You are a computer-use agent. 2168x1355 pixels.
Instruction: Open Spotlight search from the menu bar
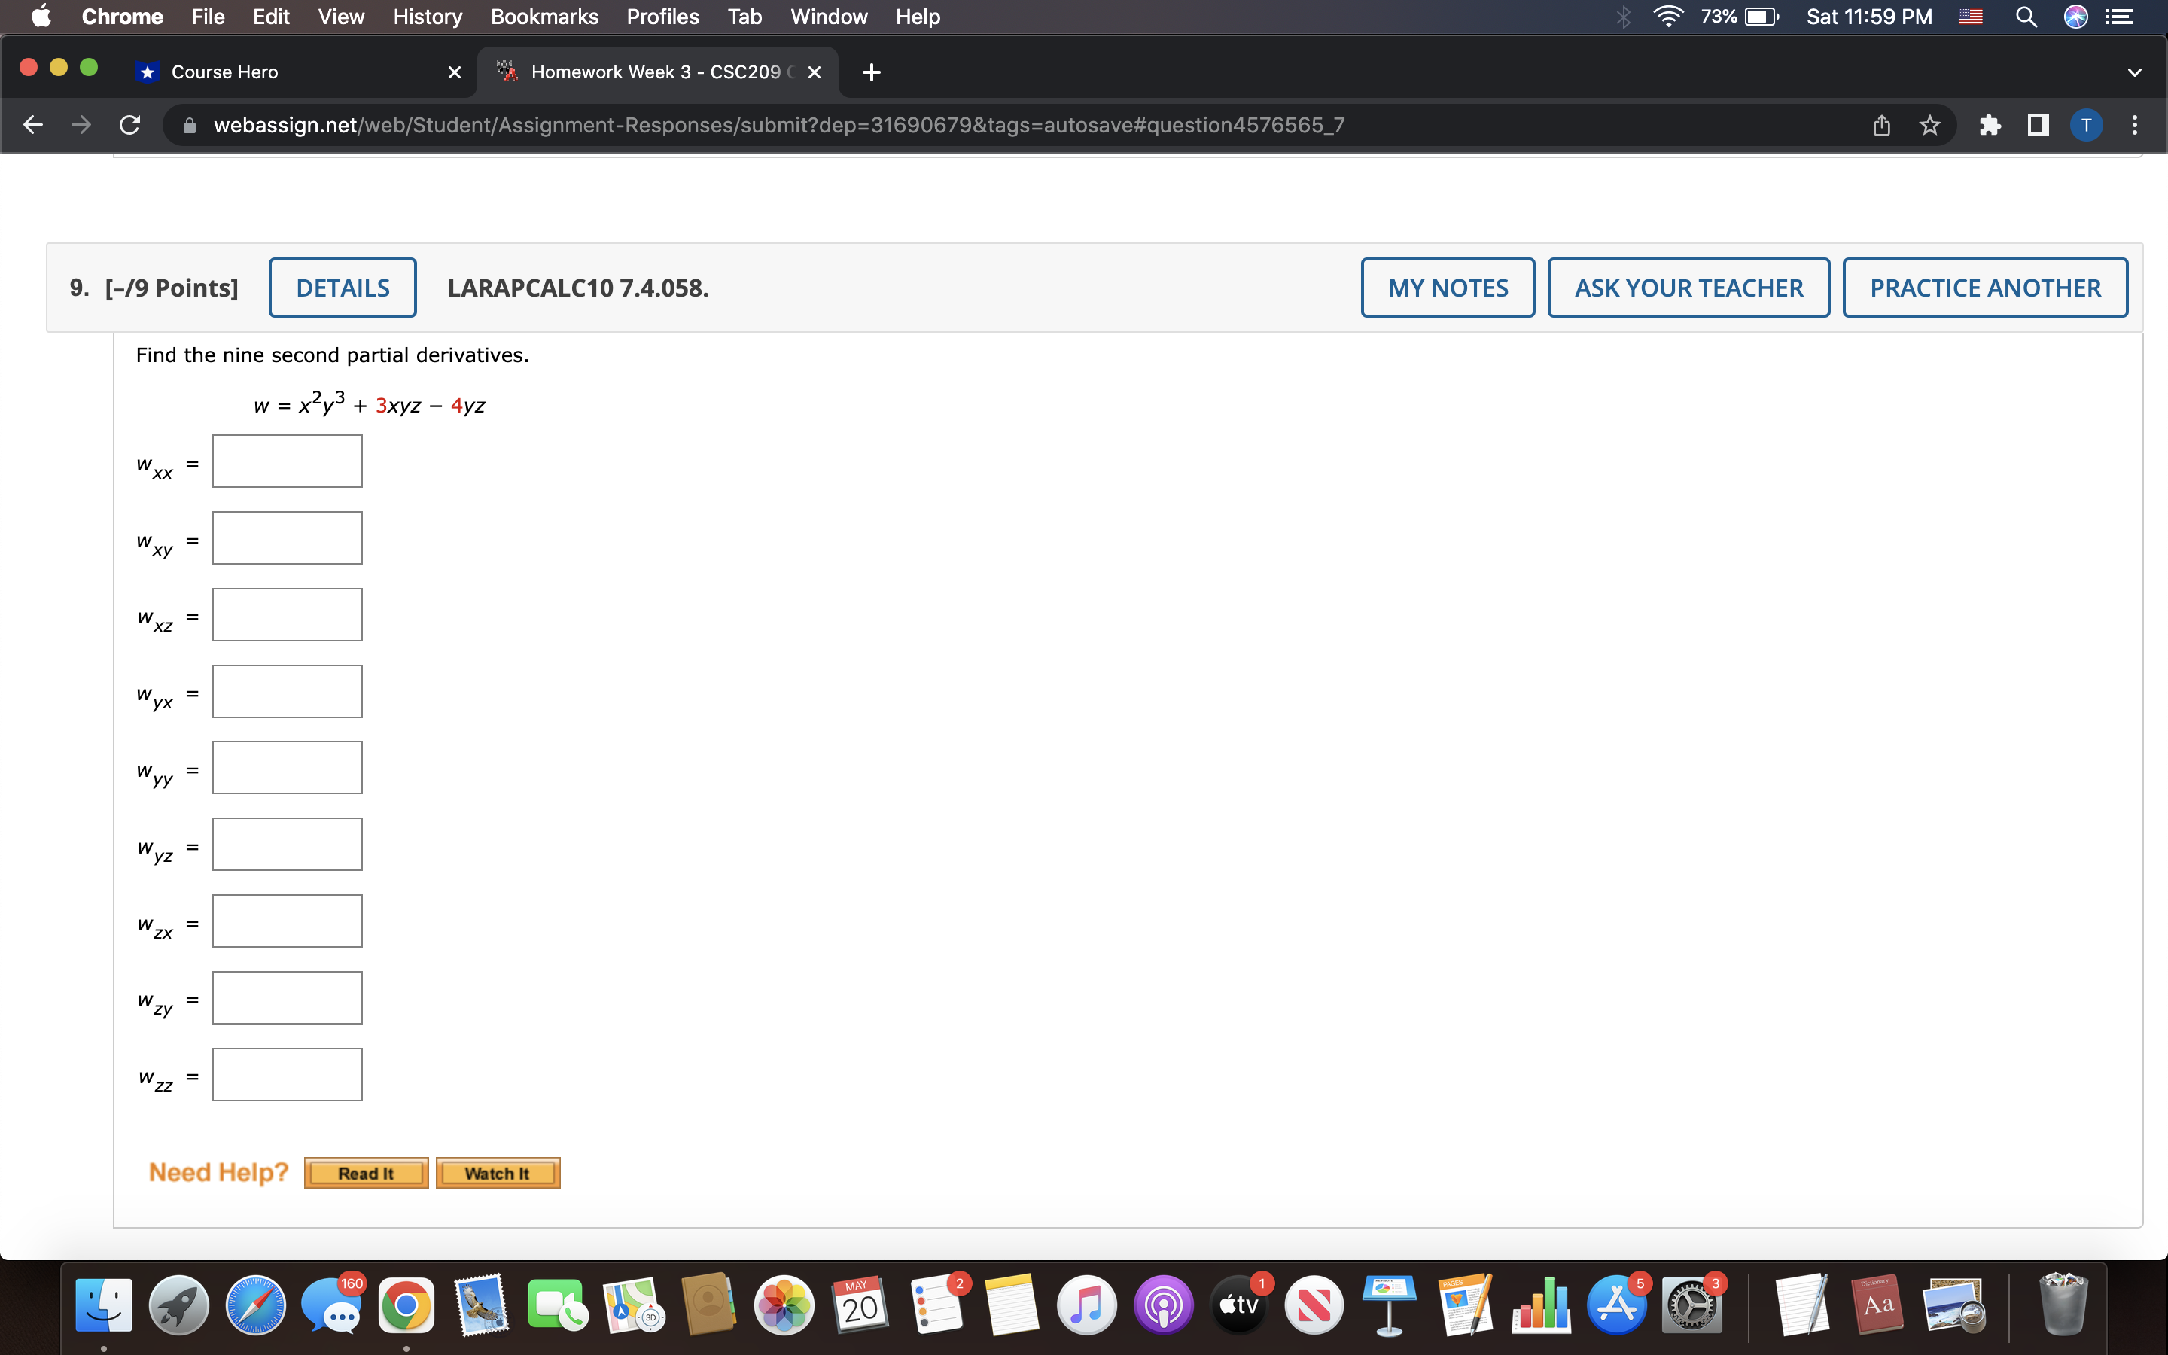pos(2027,16)
